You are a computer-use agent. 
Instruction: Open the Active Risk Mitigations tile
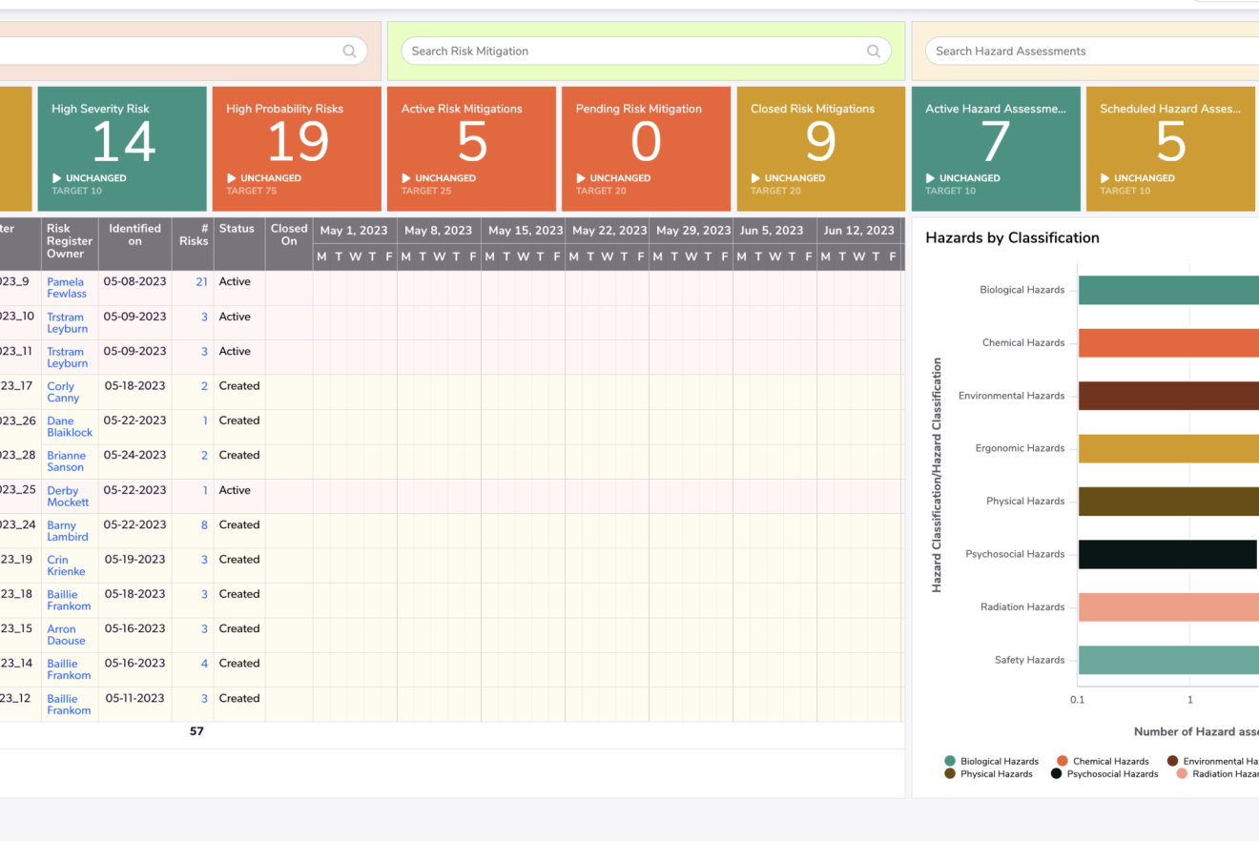click(471, 148)
